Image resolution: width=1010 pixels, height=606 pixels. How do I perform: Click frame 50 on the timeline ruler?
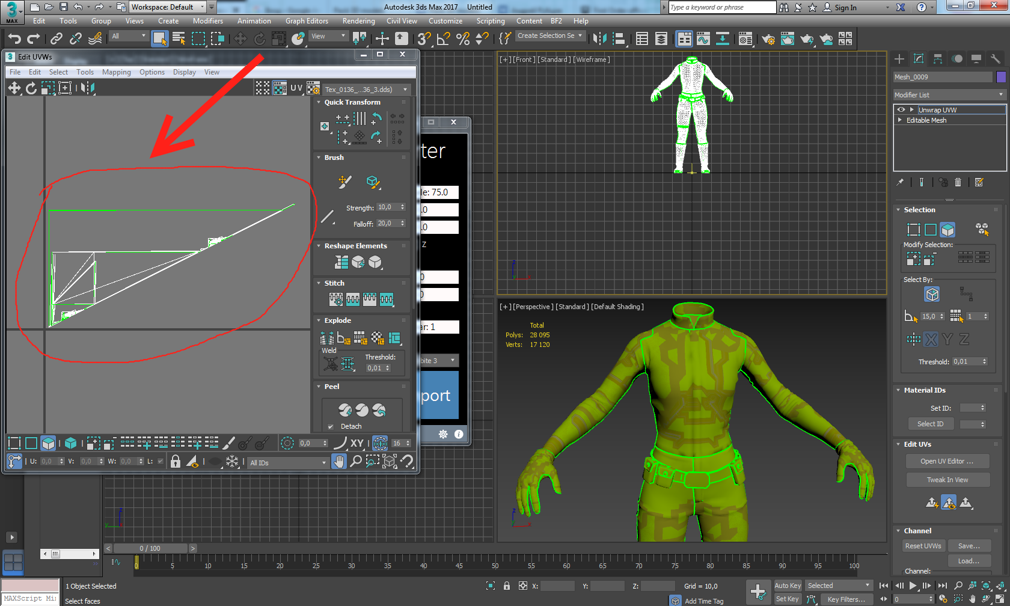(x=495, y=565)
